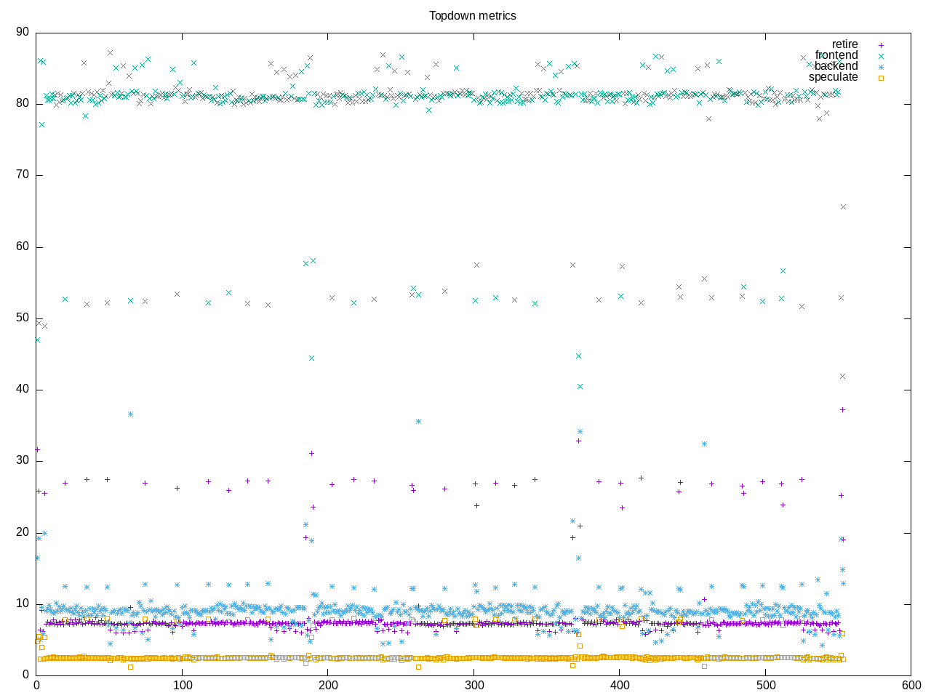931x698 pixels.
Task: Click the blue star outlier near y=36.5
Action: pos(130,414)
